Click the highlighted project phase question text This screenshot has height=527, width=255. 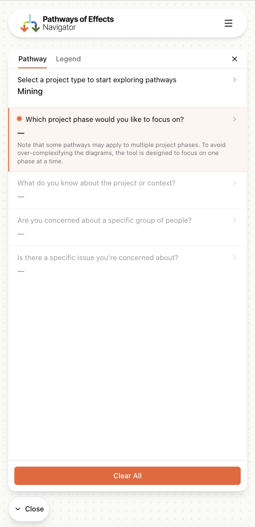104,119
